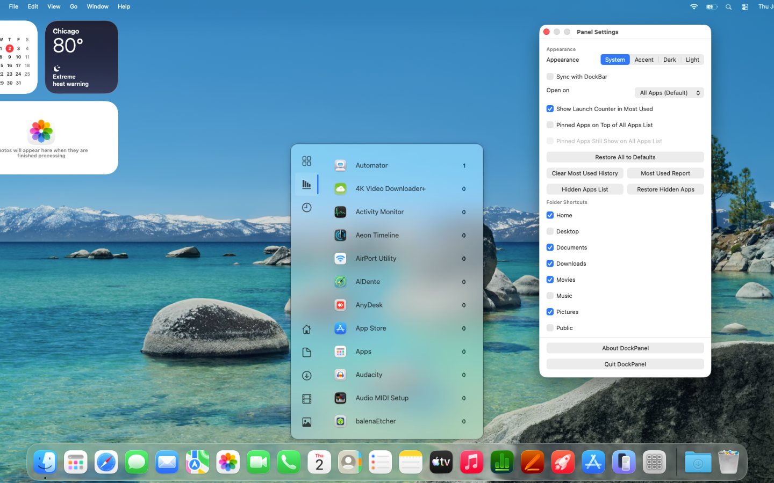Viewport: 774px width, 483px height.
Task: Check Pinned Apps on Top of All Apps List
Action: [550, 125]
